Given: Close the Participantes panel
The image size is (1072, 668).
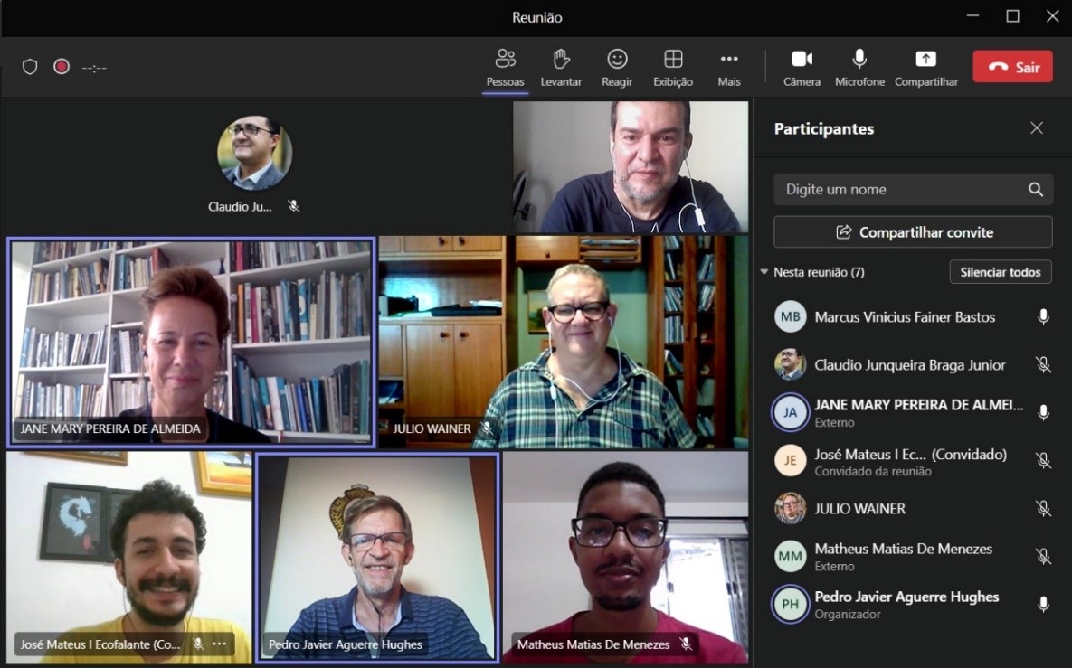Looking at the screenshot, I should [x=1037, y=128].
